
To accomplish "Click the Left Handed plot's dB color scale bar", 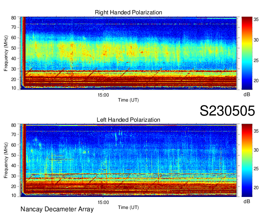I will pos(247,160).
